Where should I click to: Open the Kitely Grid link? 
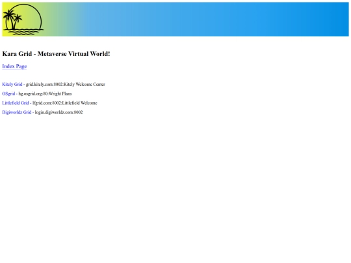pos(12,84)
